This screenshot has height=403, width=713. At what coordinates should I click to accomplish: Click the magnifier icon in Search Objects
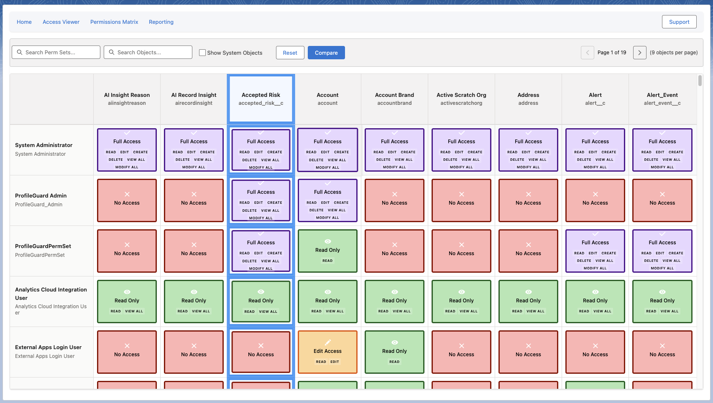click(x=112, y=52)
